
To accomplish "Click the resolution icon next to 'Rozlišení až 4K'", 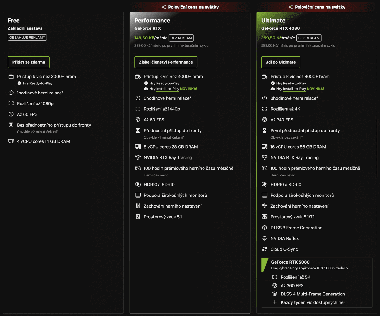I will tap(265, 109).
